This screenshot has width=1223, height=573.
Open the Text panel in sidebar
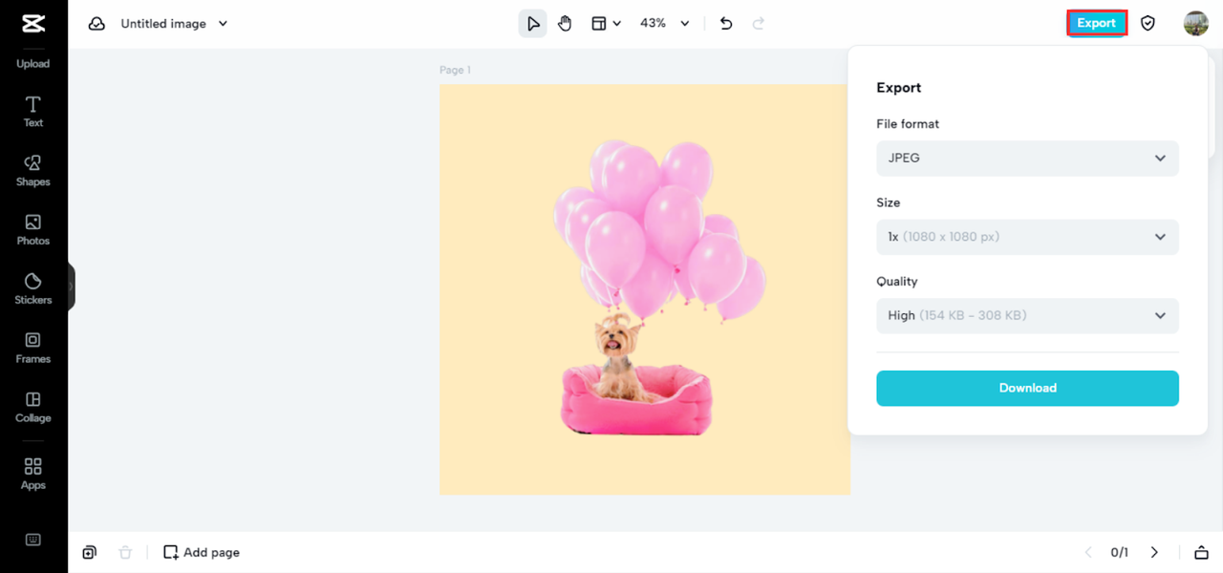33,112
